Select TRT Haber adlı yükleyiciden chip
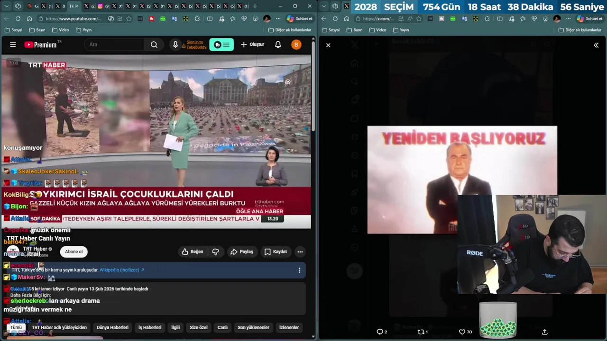 tap(59, 327)
